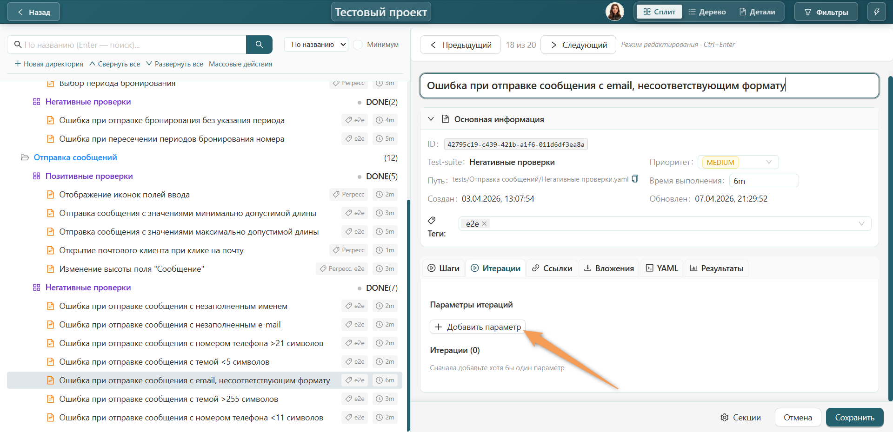Click the 6m duration badge in selected row

pyautogui.click(x=385, y=380)
